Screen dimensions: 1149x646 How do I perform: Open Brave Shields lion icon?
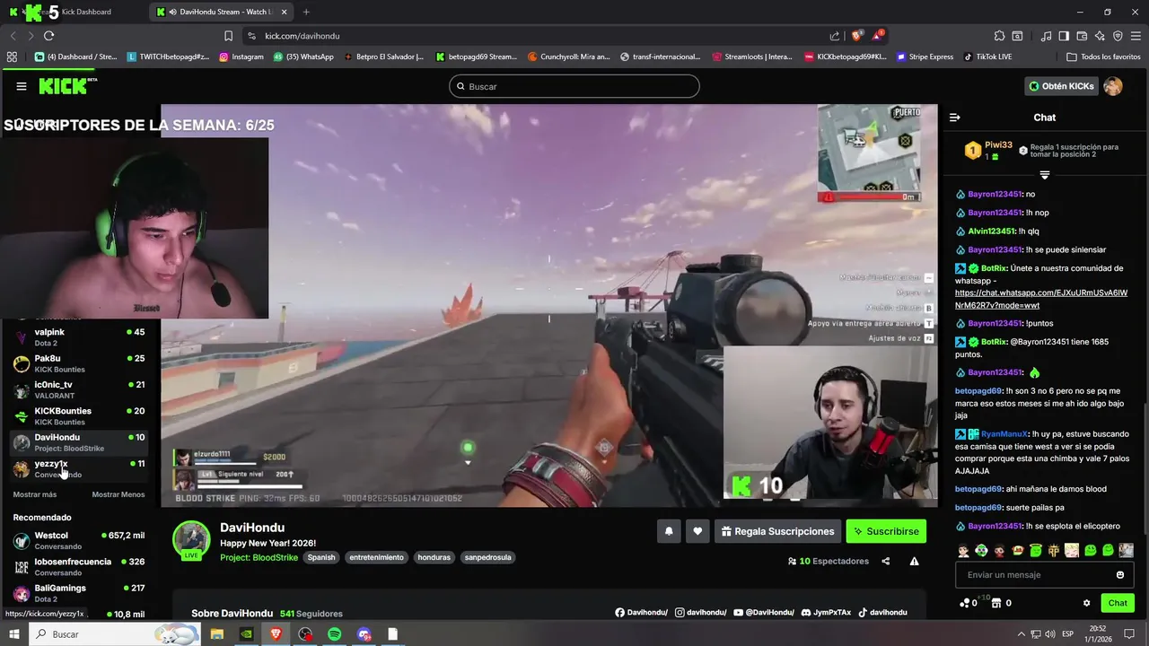[x=856, y=36]
